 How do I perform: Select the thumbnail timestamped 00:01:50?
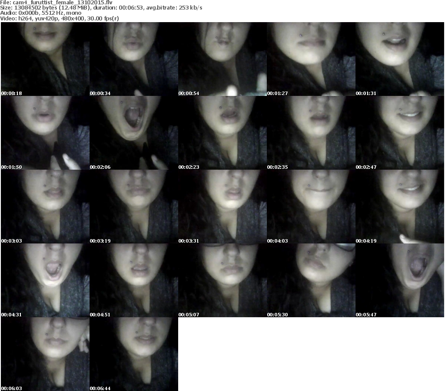pos(45,133)
